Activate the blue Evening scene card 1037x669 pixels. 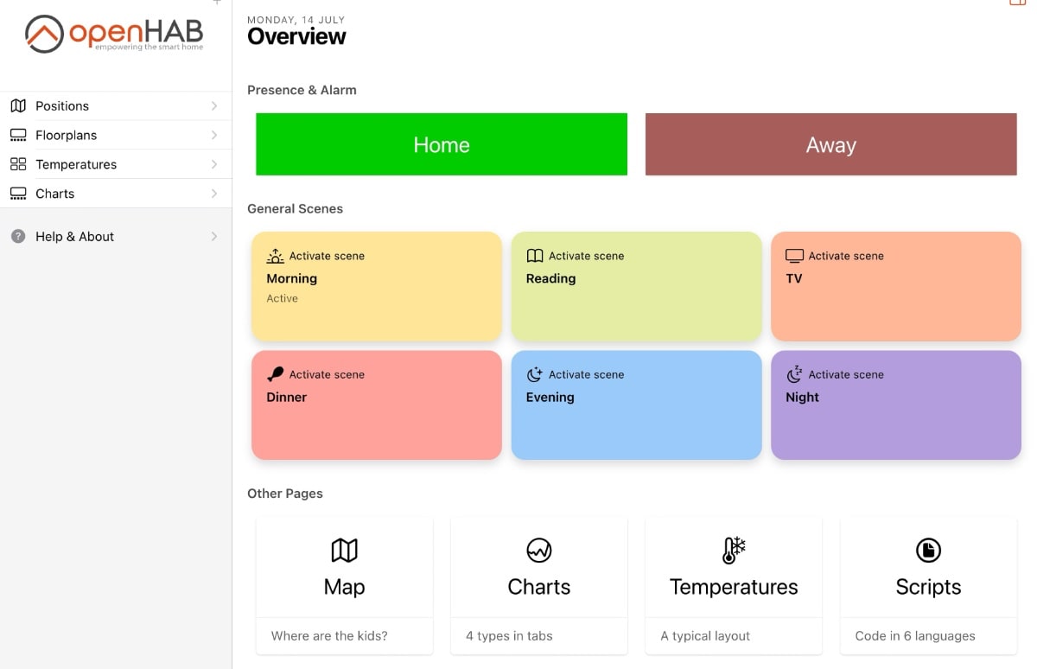tap(636, 405)
